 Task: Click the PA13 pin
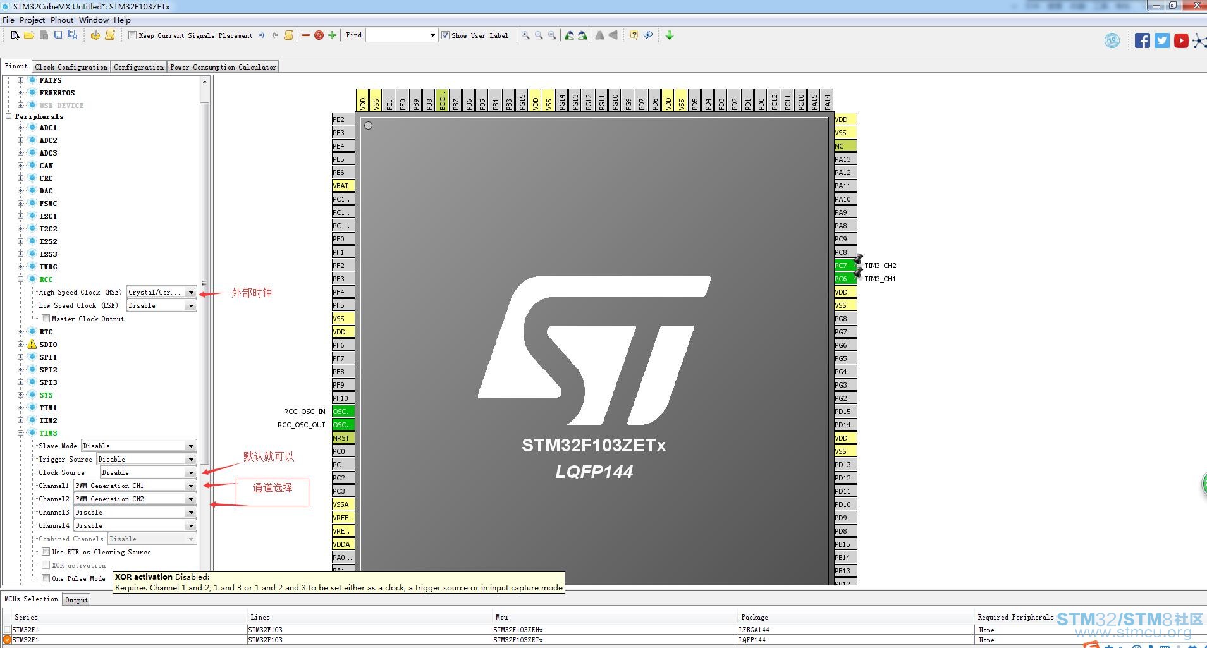point(845,159)
